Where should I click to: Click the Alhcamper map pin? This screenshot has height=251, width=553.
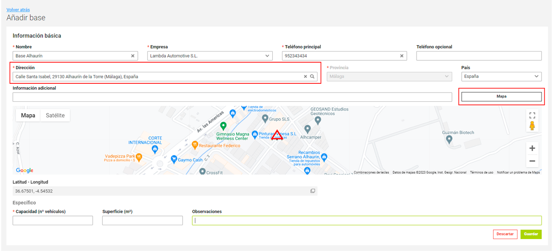coord(307,129)
